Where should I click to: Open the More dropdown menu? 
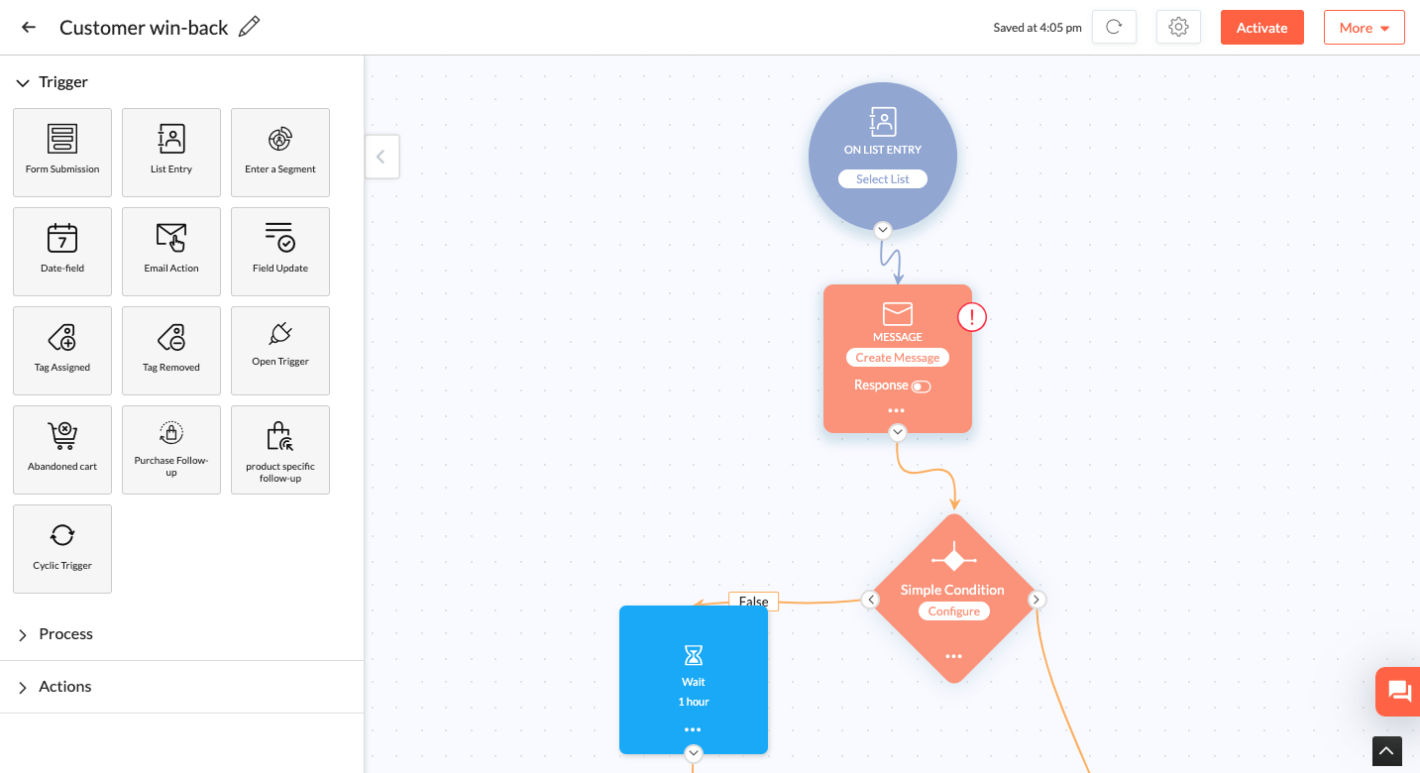1364,28
